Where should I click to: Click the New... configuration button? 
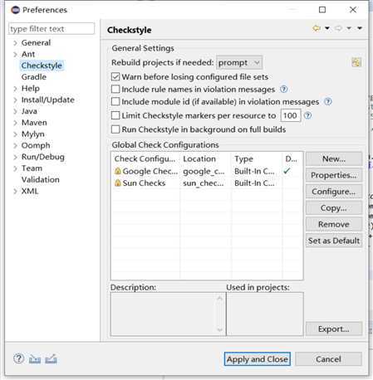(x=334, y=158)
